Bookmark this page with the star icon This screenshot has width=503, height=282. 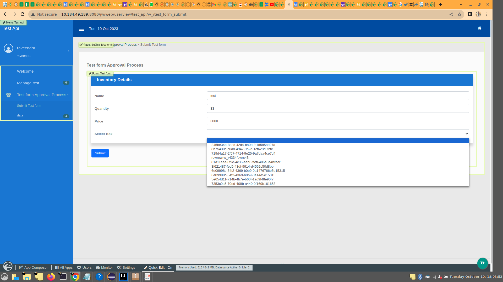tap(459, 14)
